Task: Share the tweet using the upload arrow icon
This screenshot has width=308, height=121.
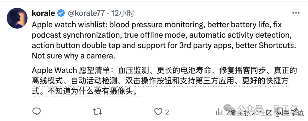Action: click(296, 112)
